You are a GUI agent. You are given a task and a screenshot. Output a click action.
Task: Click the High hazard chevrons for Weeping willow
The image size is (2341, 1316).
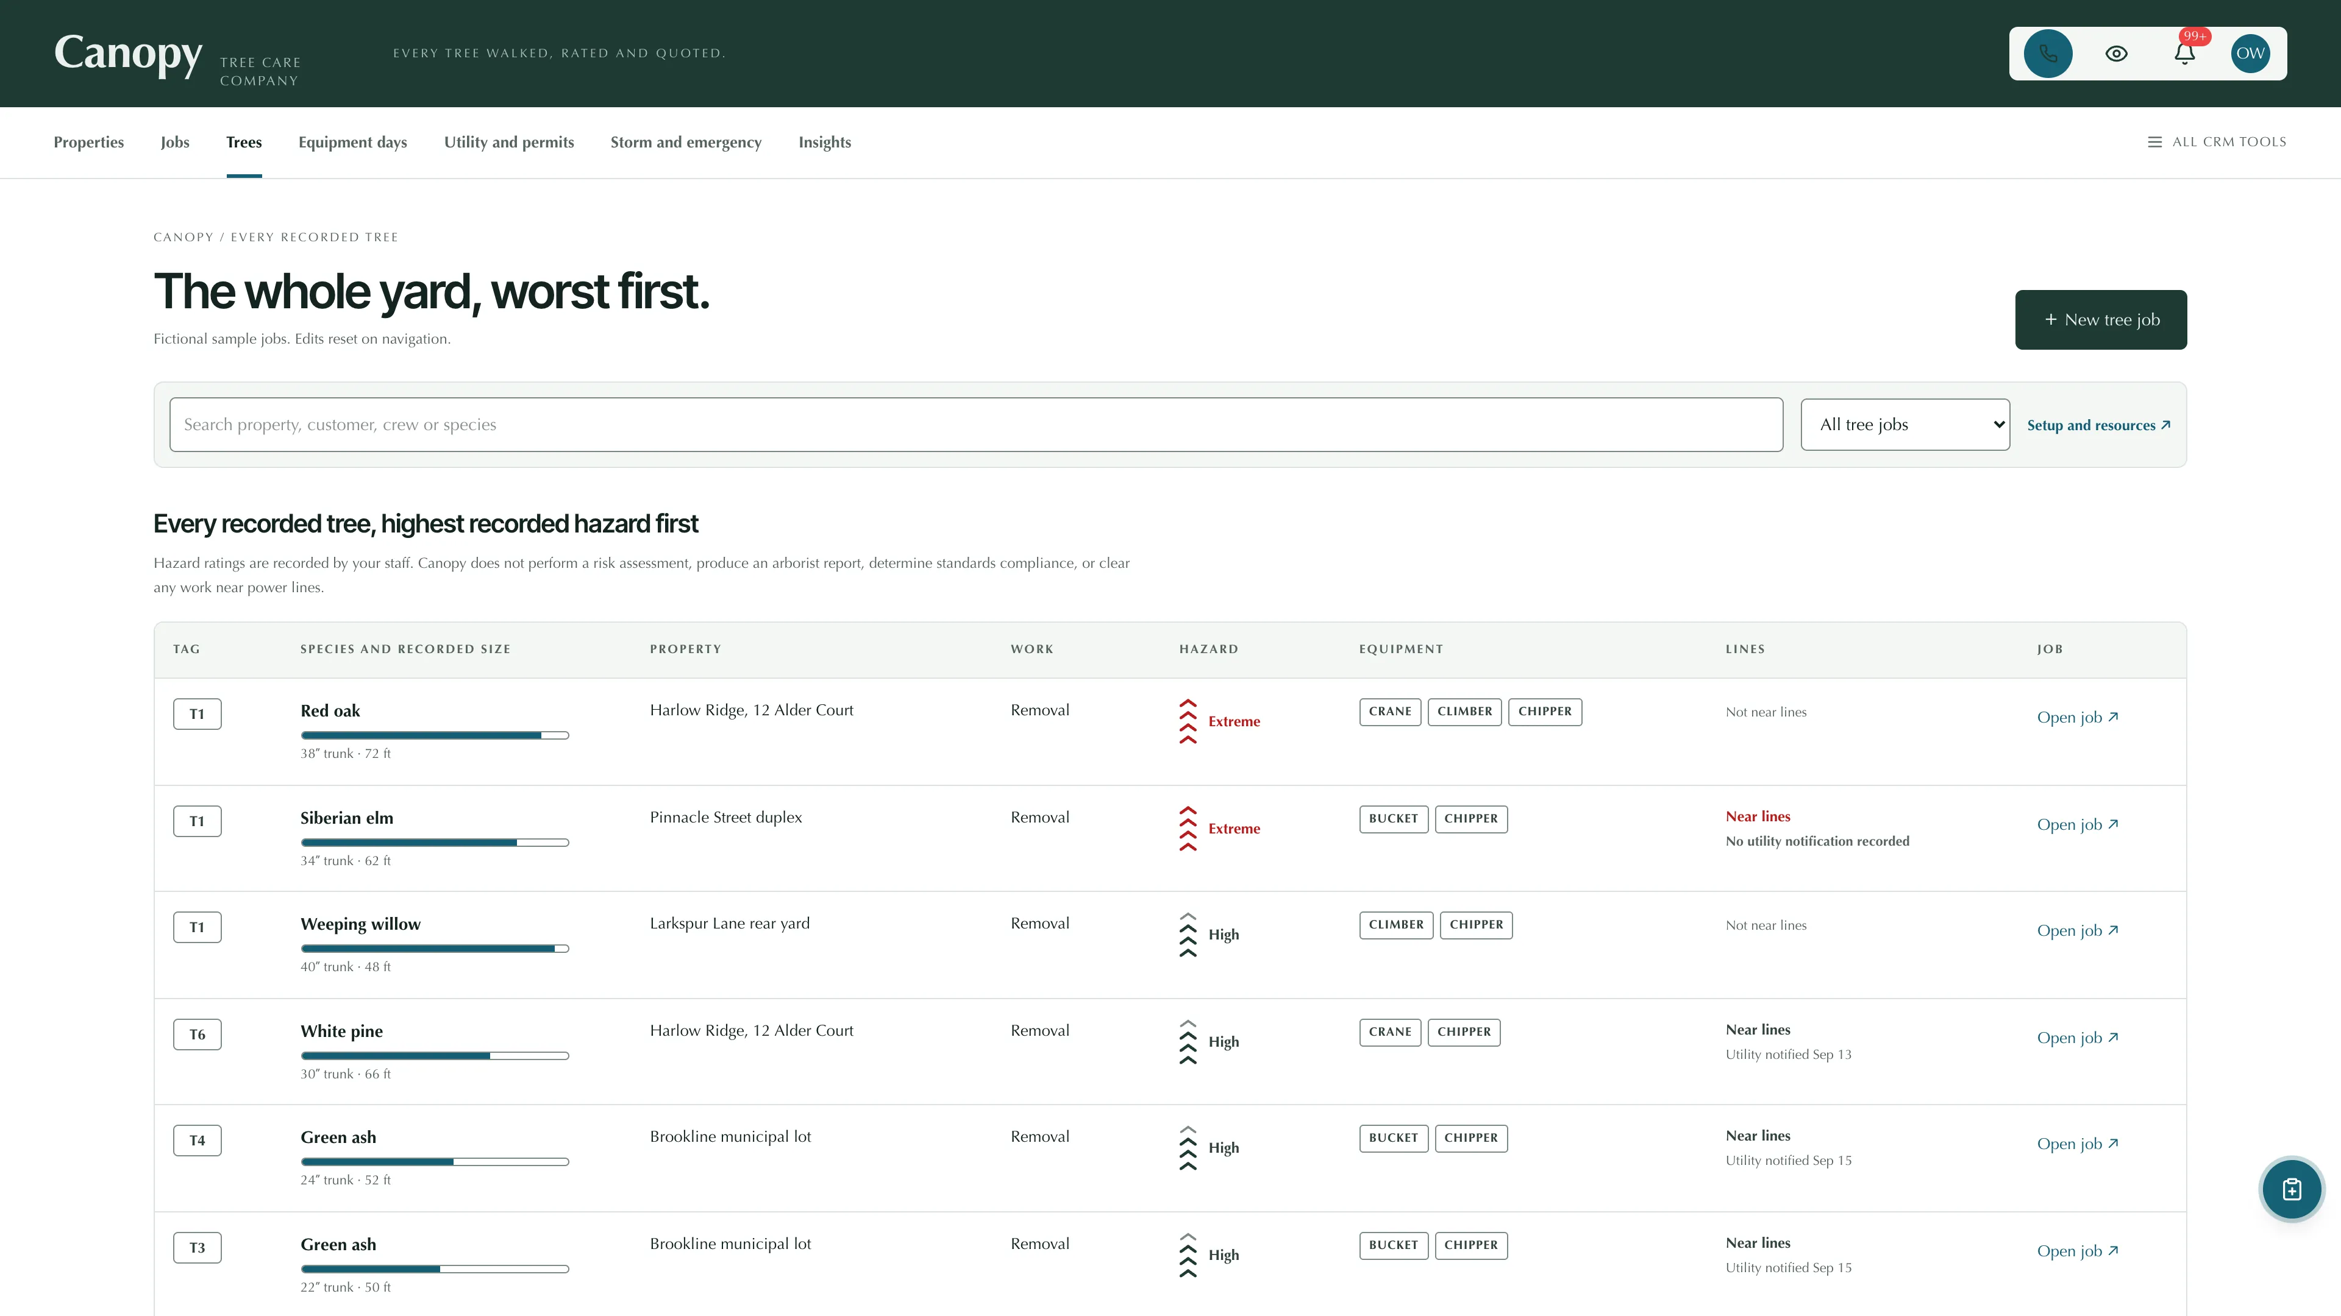1188,935
